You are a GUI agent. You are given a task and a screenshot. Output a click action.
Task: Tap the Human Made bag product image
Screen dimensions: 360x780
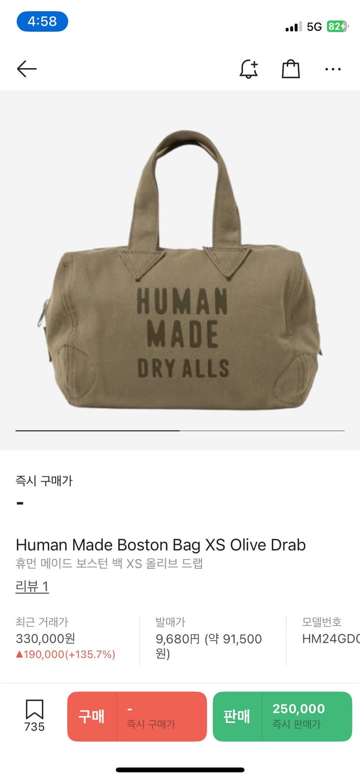(180, 269)
